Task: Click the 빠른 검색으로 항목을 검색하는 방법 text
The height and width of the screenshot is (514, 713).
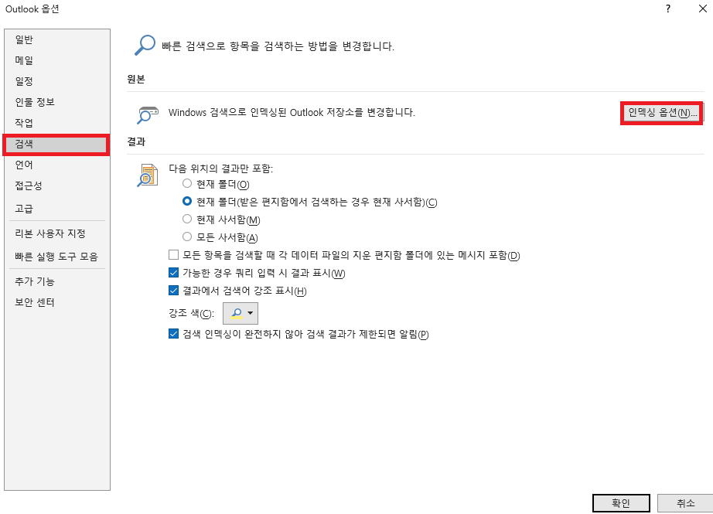Action: [x=278, y=46]
